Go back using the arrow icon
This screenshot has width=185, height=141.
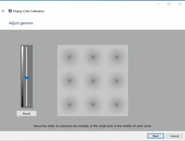(3, 11)
